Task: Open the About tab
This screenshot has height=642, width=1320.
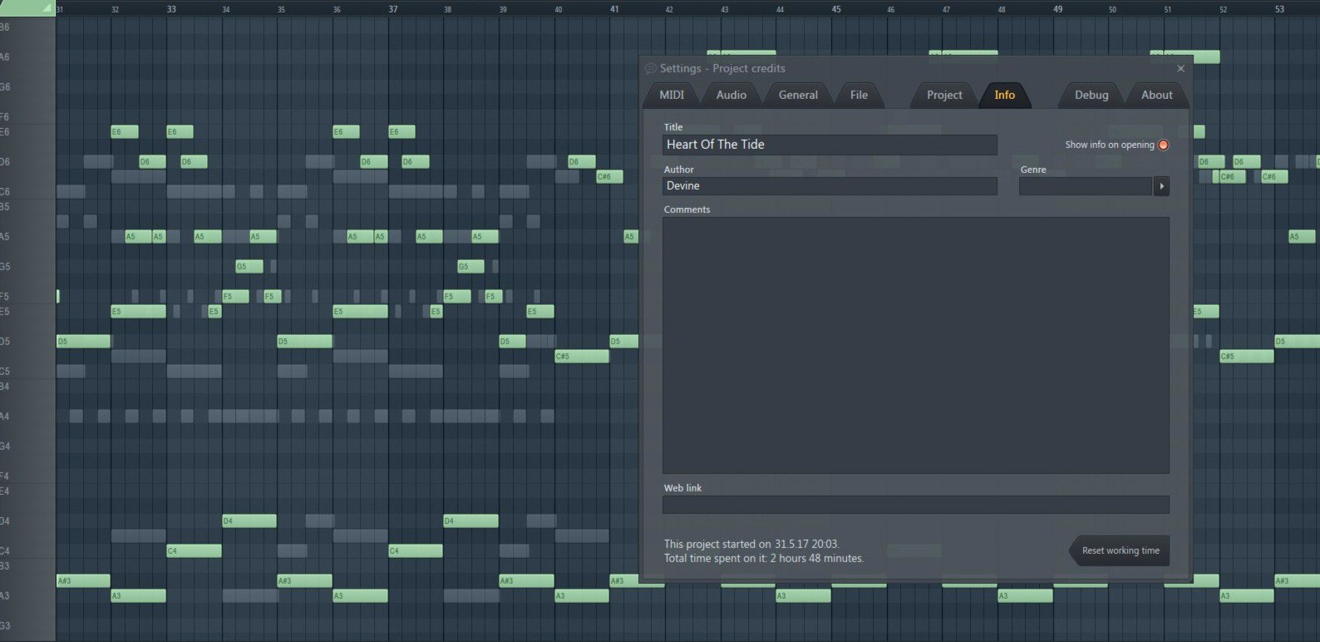Action: coord(1156,95)
